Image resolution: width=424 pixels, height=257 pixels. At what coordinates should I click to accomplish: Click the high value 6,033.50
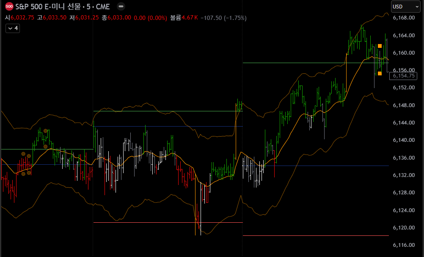(x=55, y=18)
